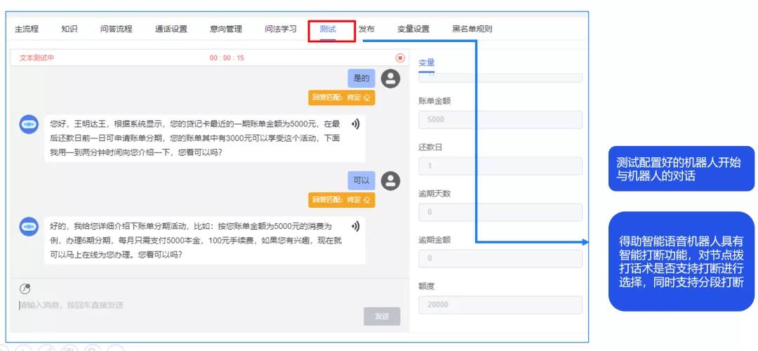Play audio for the first robot greeting message
The image size is (758, 351).
pyautogui.click(x=356, y=124)
